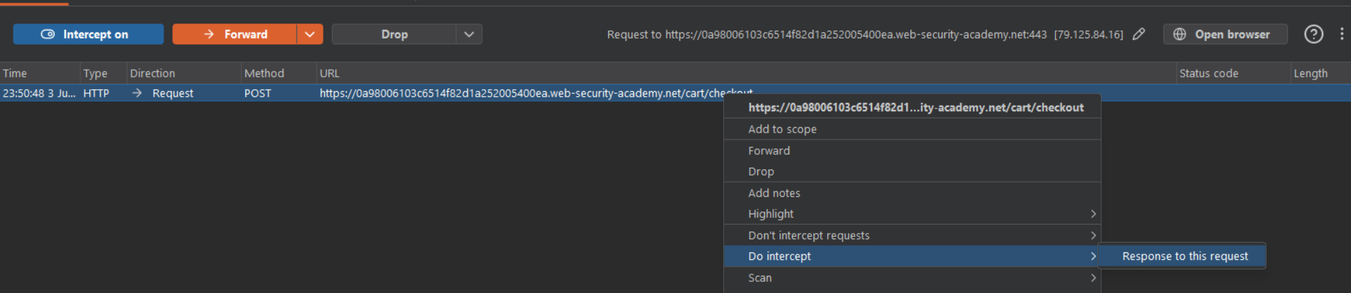Expand the Drop dropdown arrow
The width and height of the screenshot is (1351, 293).
[x=469, y=34]
